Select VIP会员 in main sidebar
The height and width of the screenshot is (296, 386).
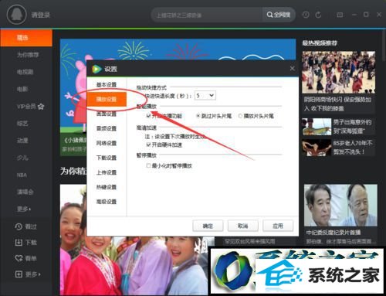click(x=26, y=106)
